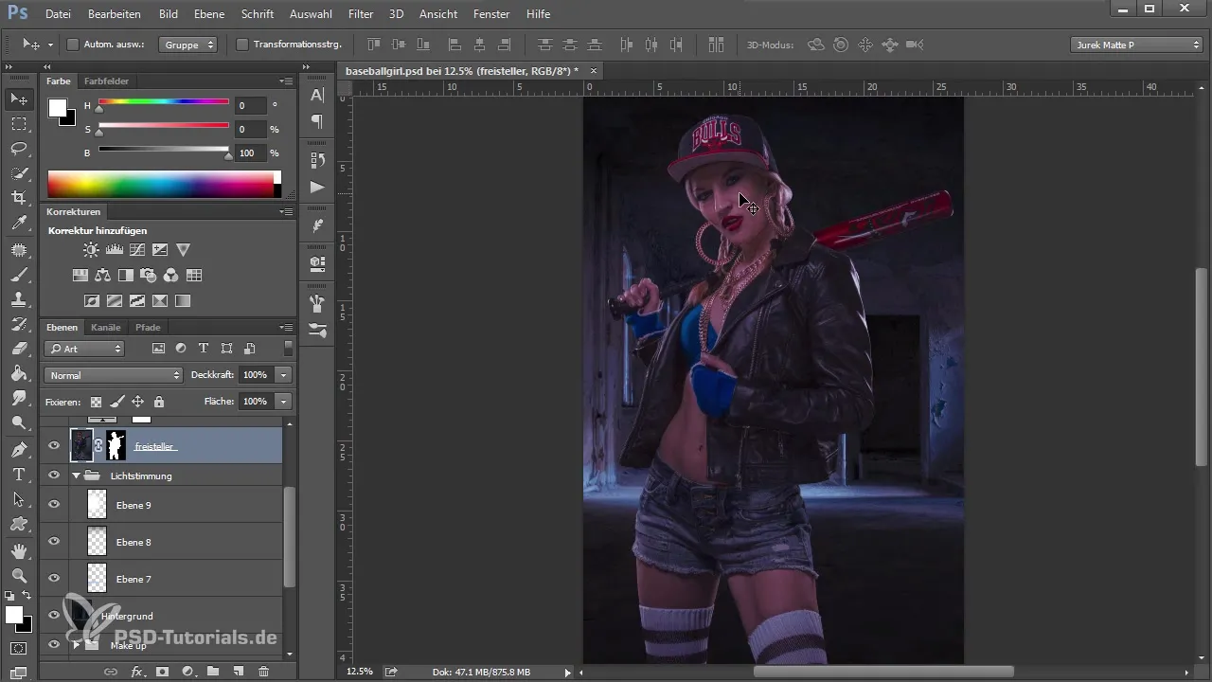Viewport: 1212px width, 682px height.
Task: Hide the freisteller layer
Action: [54, 445]
